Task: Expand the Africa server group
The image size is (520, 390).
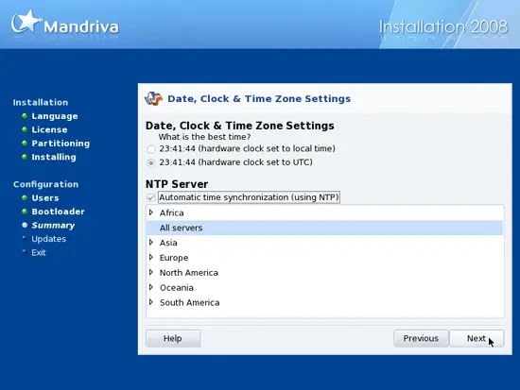Action: pos(151,212)
